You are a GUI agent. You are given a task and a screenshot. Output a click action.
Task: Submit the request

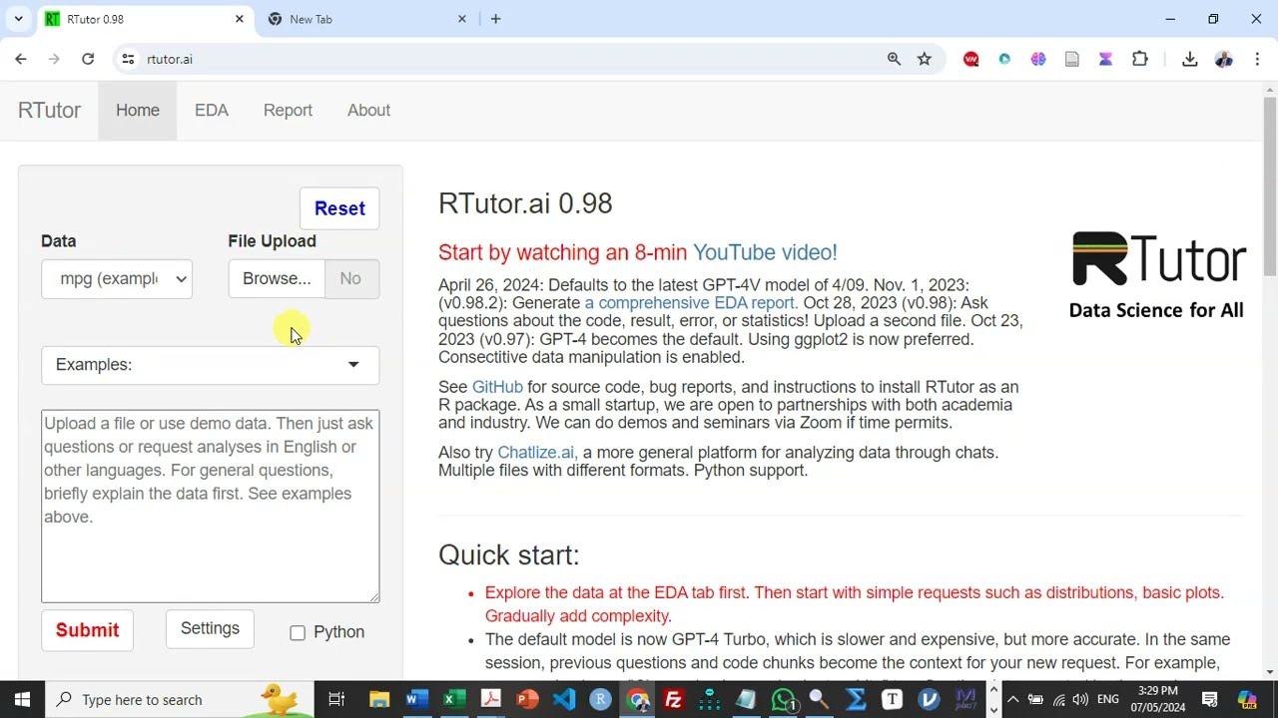coord(87,630)
